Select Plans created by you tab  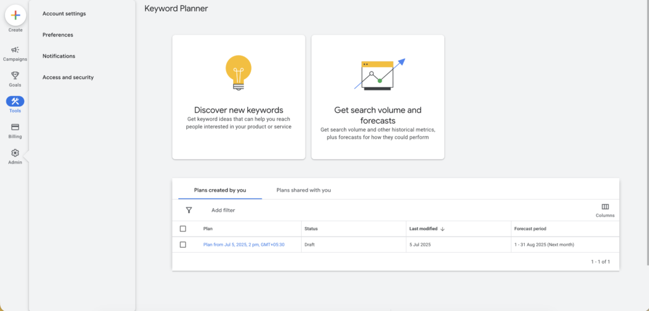pyautogui.click(x=220, y=190)
